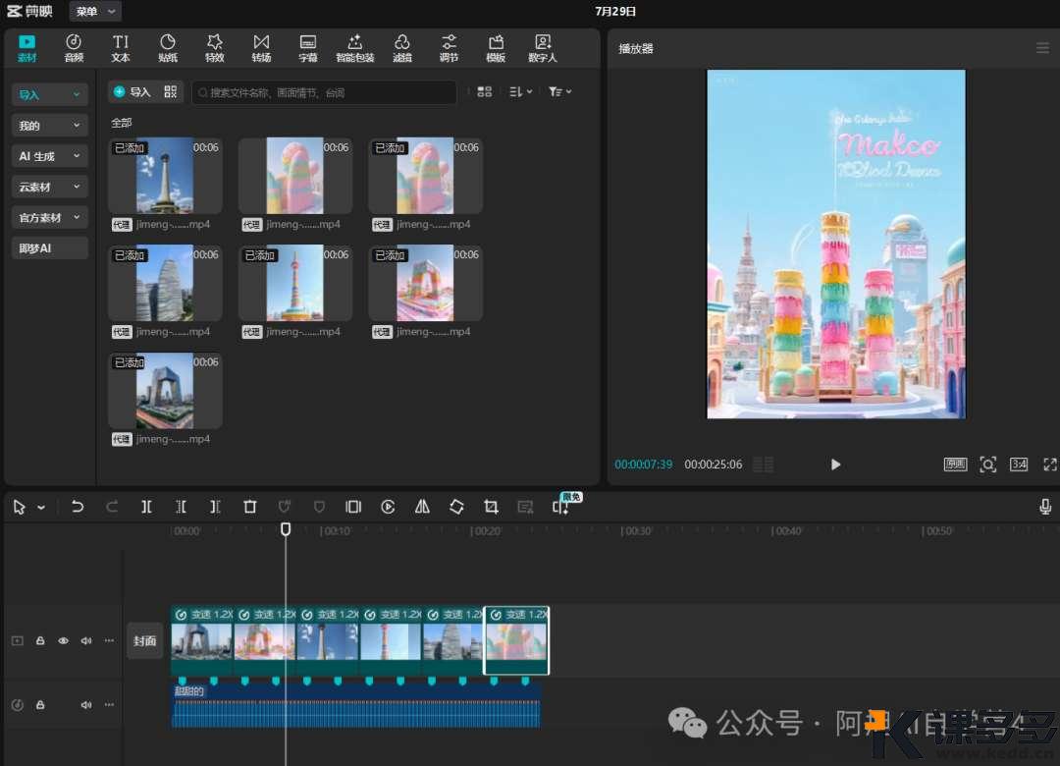The height and width of the screenshot is (766, 1060).
Task: Open the audio track more options
Action: tap(109, 705)
